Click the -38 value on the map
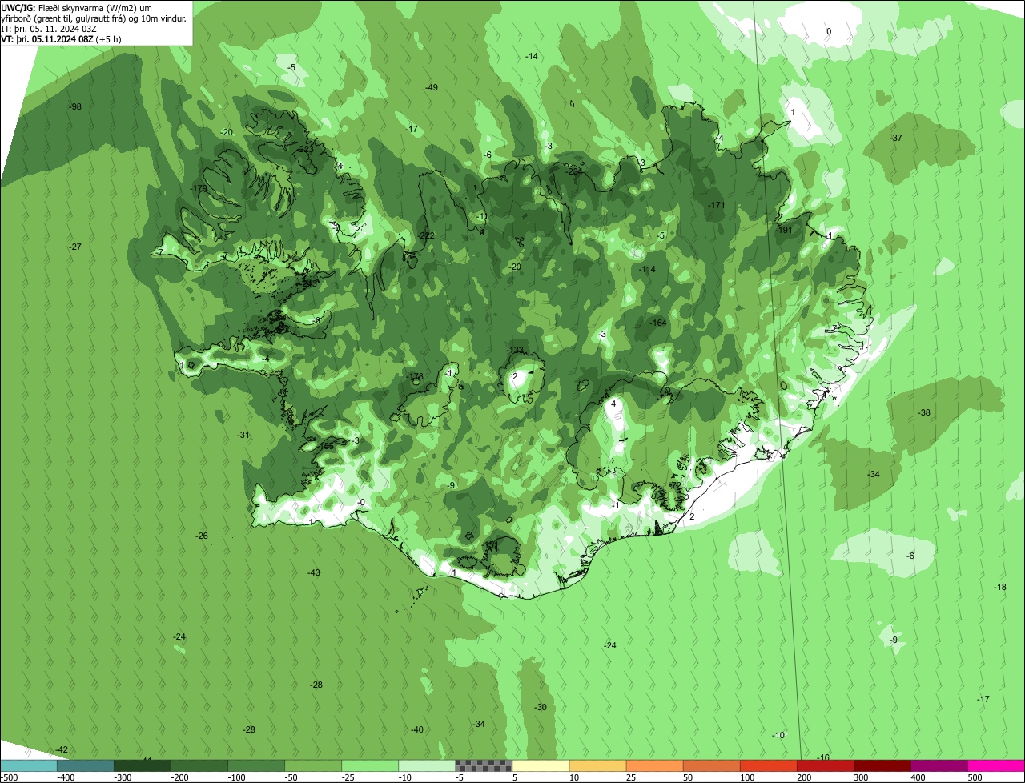Screen dimensions: 1025x783 pos(923,412)
